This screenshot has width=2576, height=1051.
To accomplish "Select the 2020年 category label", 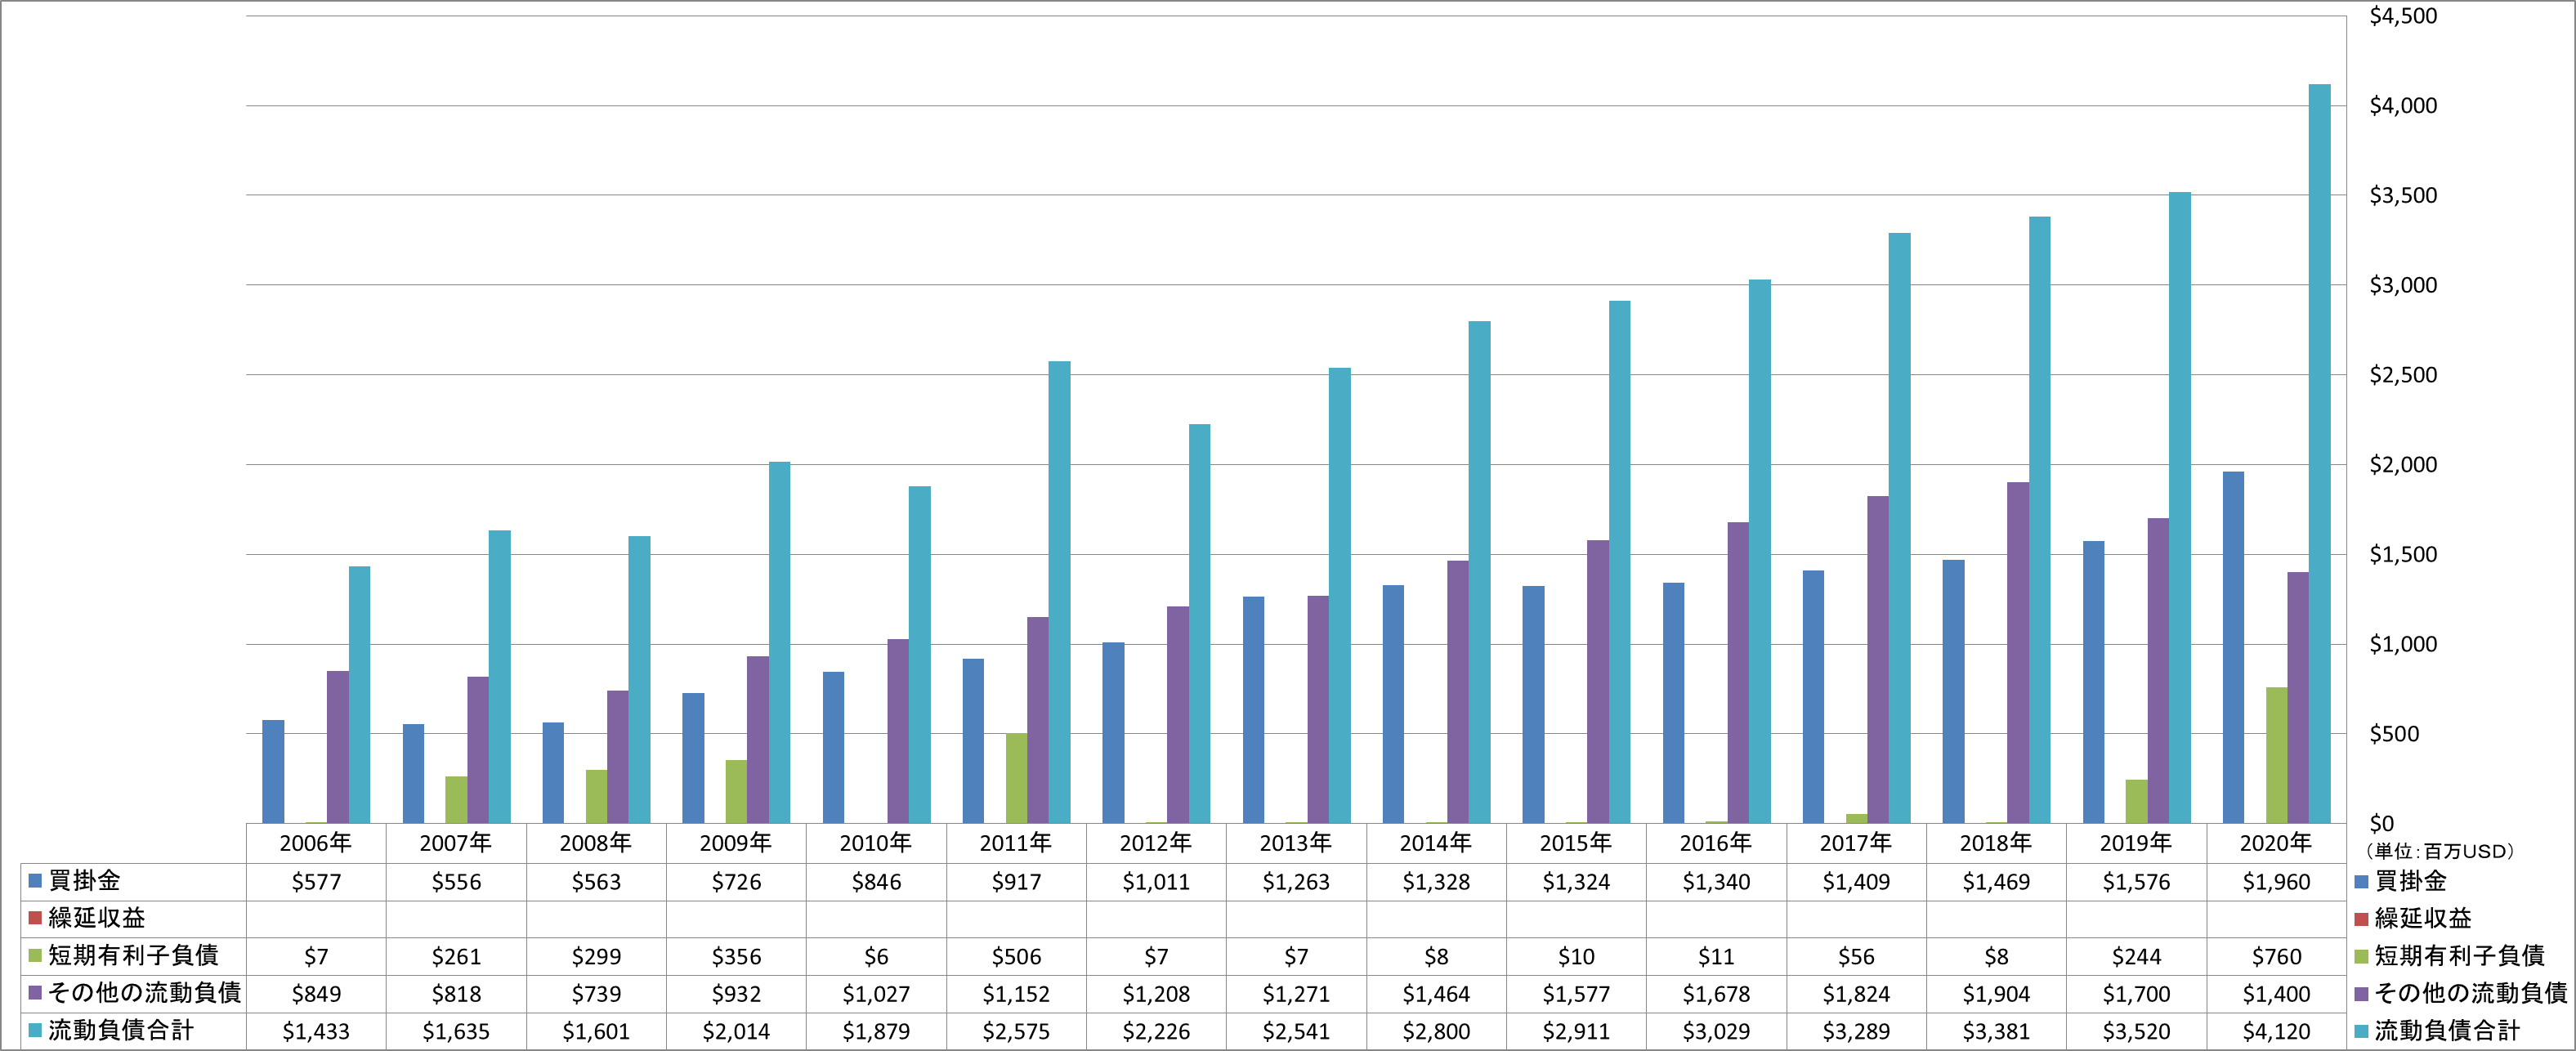I will tap(2276, 843).
